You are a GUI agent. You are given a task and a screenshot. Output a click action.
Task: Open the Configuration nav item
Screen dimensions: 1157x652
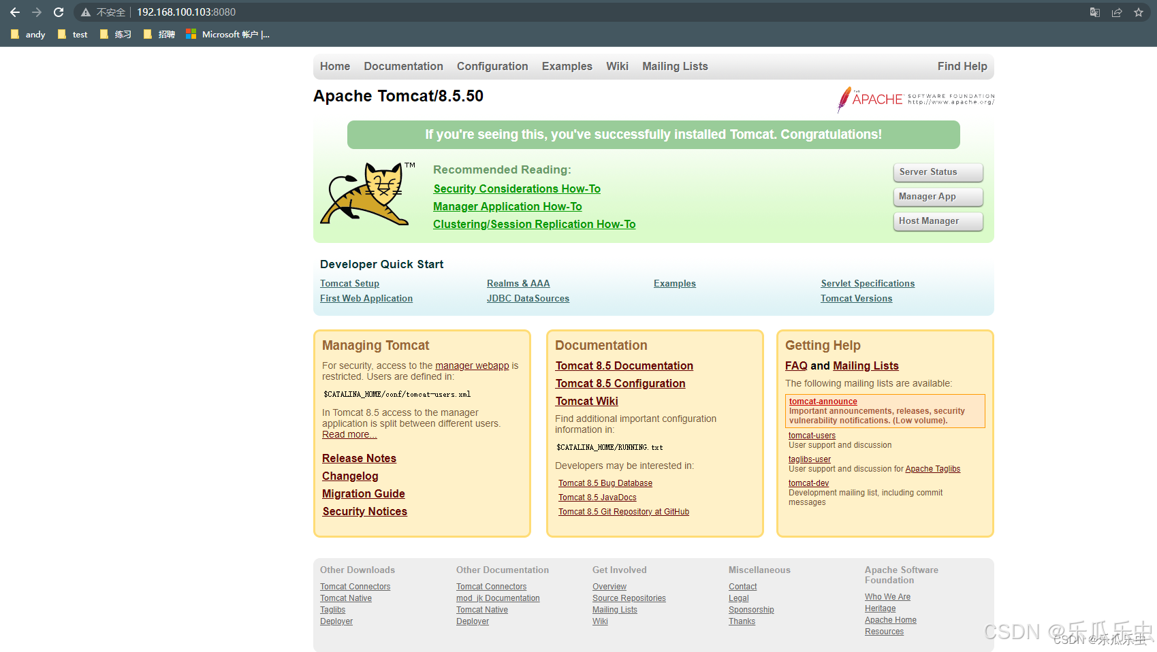tap(492, 66)
